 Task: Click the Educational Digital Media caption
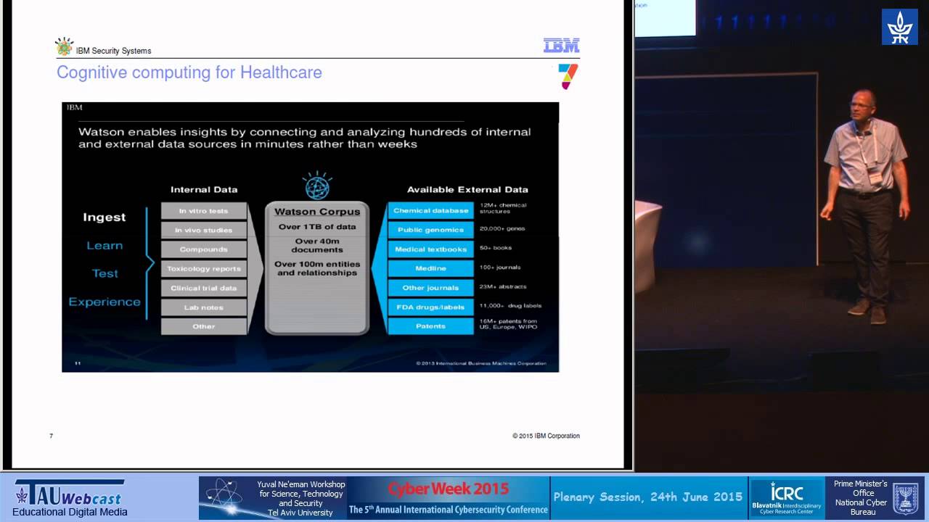coord(70,513)
